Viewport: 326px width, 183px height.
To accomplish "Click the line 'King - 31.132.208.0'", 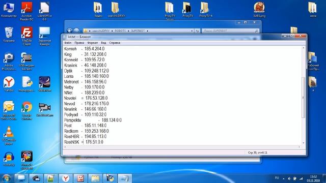I will [85, 54].
